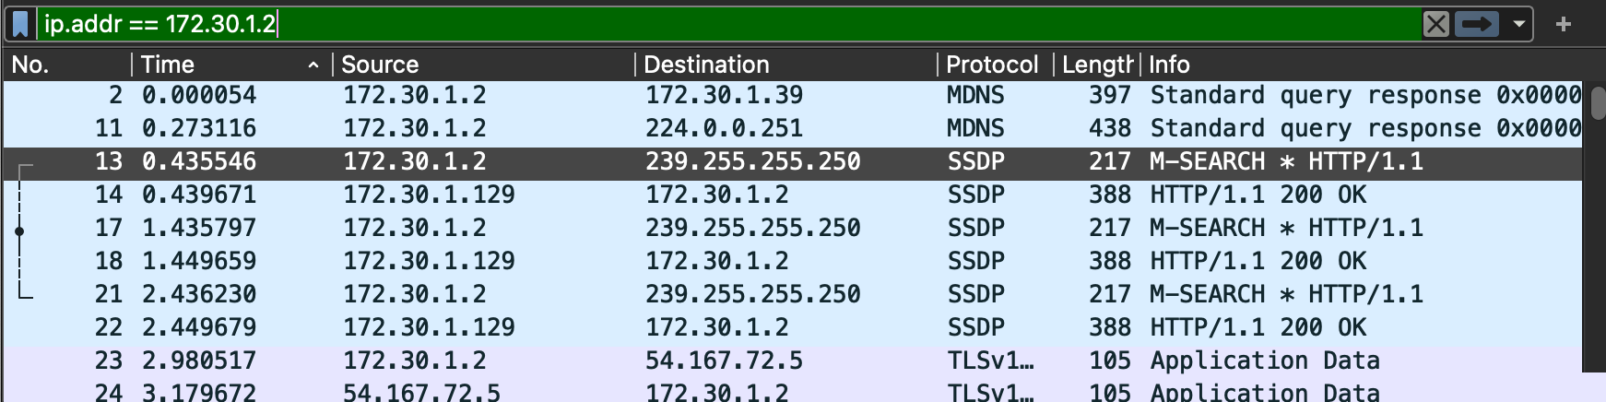Click Standard query response info in packet 2

coord(1366,95)
